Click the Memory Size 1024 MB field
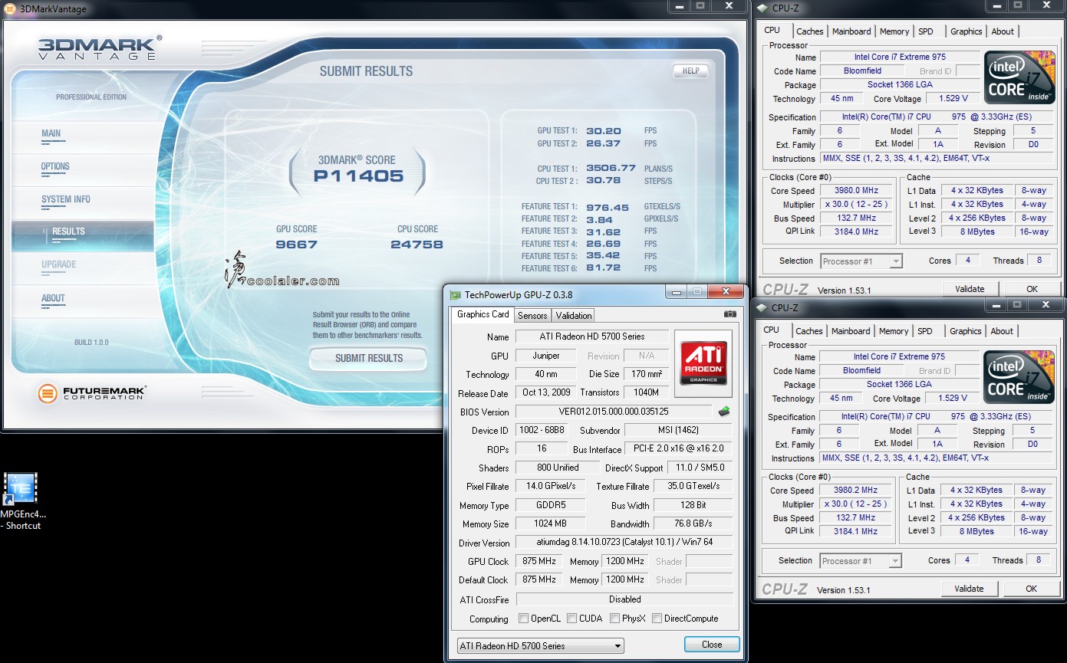The height and width of the screenshot is (663, 1067). coord(550,524)
